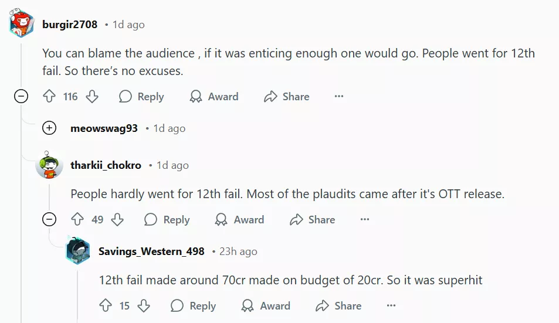Downvote tharkii_chokro's comment

pos(118,220)
